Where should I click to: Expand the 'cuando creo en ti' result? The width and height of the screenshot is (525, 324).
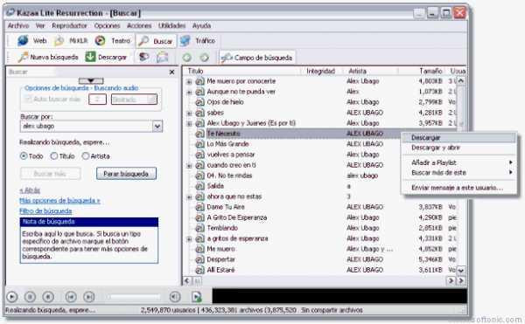[x=189, y=165]
